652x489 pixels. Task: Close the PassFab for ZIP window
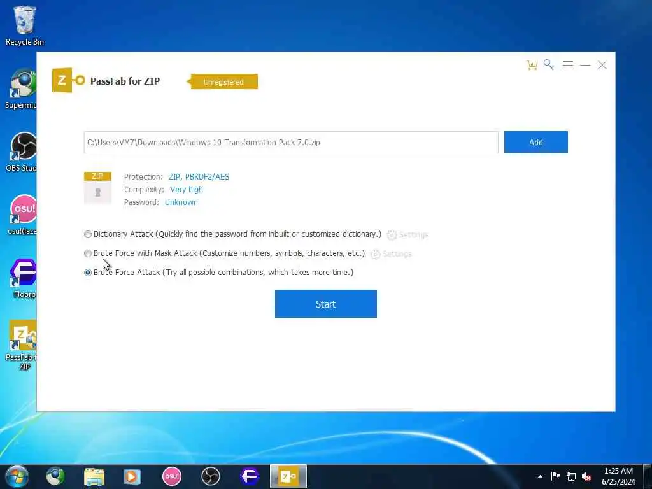coord(602,65)
